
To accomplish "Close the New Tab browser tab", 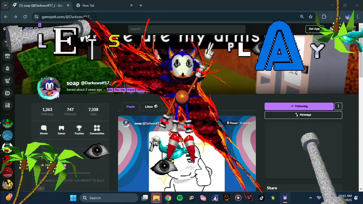I will coord(131,5).
